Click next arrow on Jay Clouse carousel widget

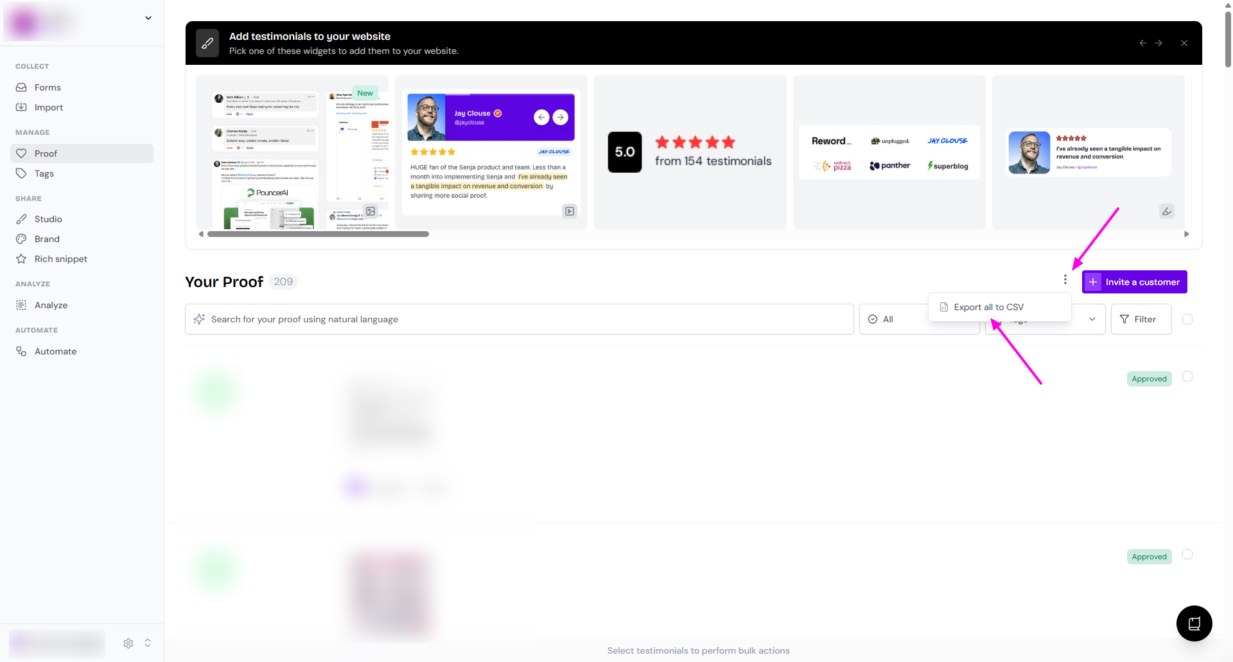(x=561, y=117)
